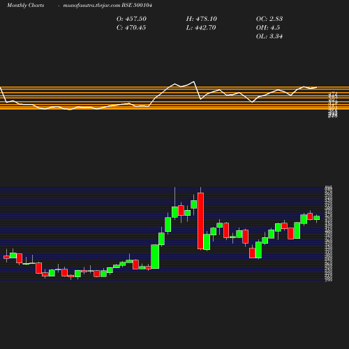Click the peak of the white line chart
Screen dimensions: 349x349
(193, 82)
